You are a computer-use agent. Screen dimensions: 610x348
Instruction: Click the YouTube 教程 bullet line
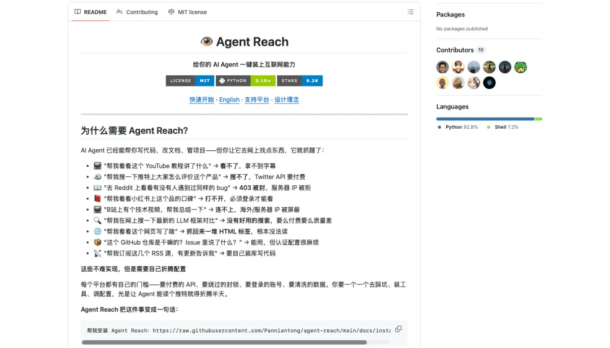click(x=184, y=166)
